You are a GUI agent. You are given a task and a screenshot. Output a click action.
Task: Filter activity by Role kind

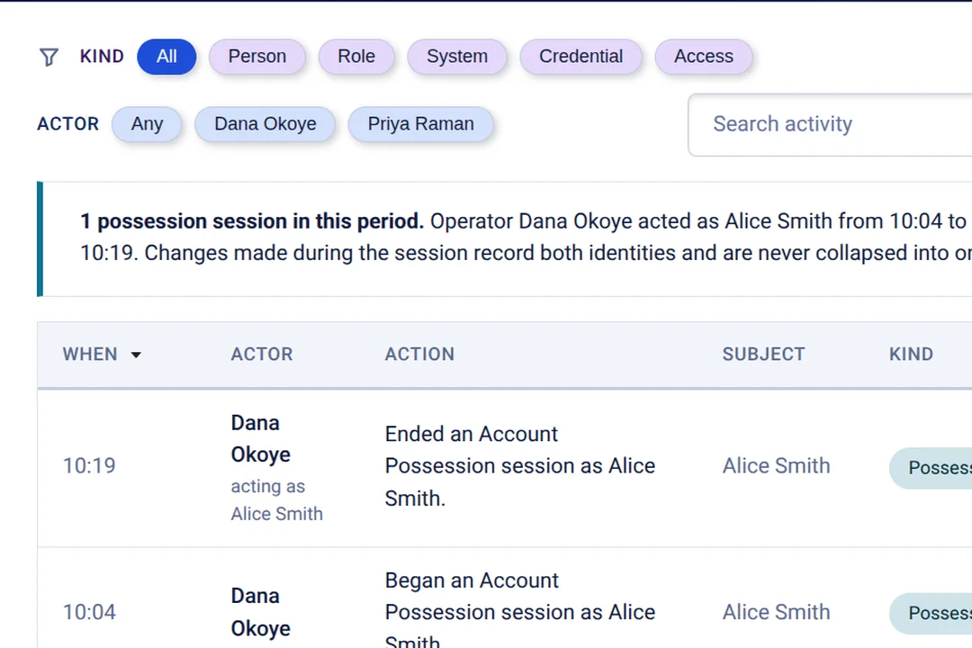click(x=356, y=57)
